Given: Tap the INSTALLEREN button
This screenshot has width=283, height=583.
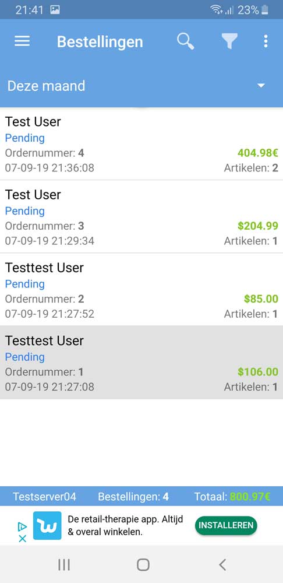Looking at the screenshot, I should point(226,525).
